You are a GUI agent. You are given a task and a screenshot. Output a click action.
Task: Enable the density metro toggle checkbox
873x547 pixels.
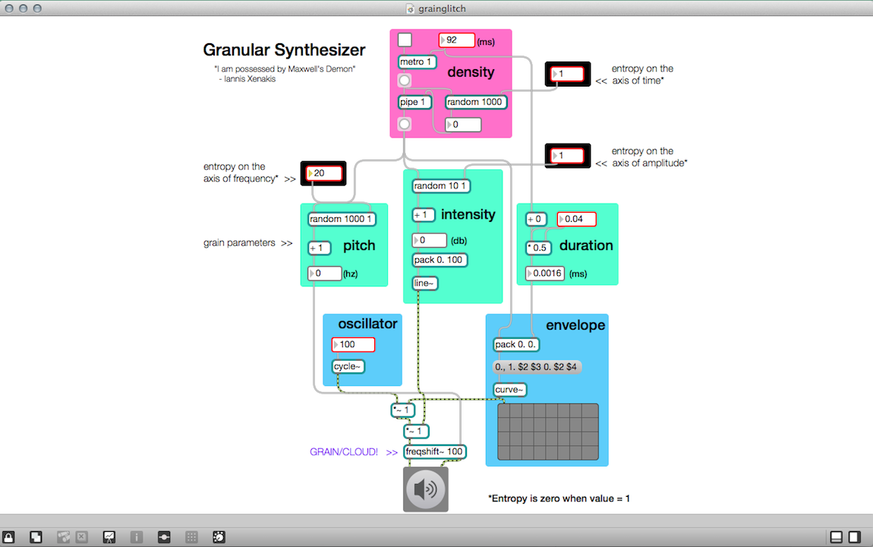(405, 40)
